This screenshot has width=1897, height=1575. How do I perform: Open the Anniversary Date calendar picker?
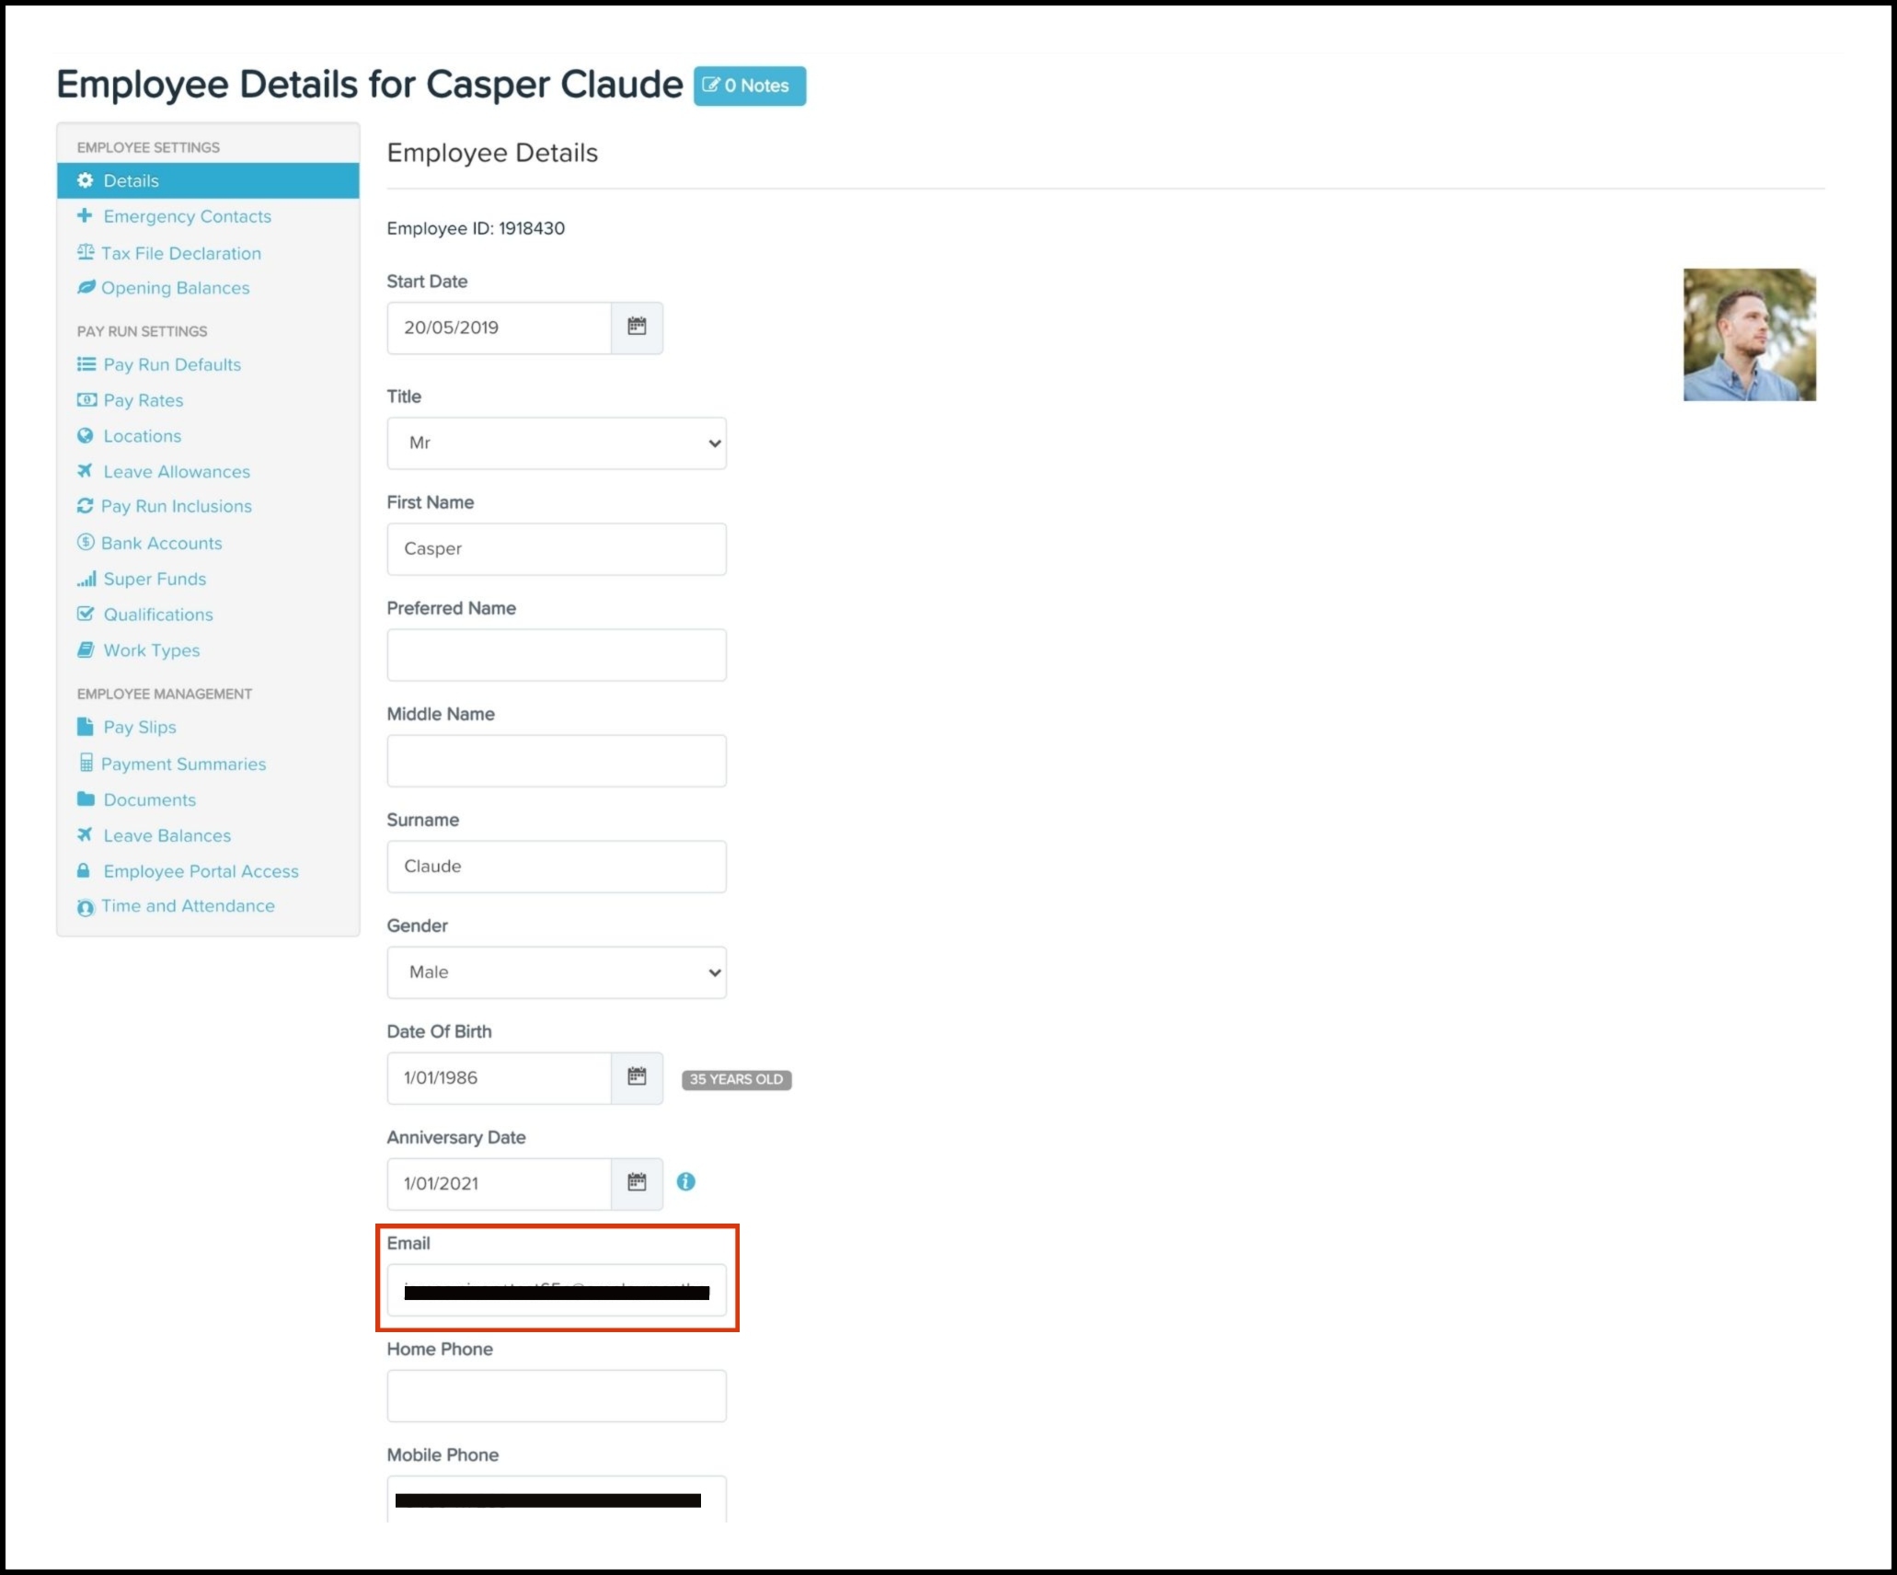coord(637,1183)
